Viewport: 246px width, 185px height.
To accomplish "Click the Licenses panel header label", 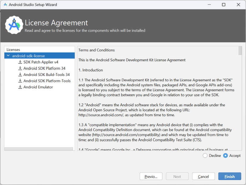I will tap(13, 50).
